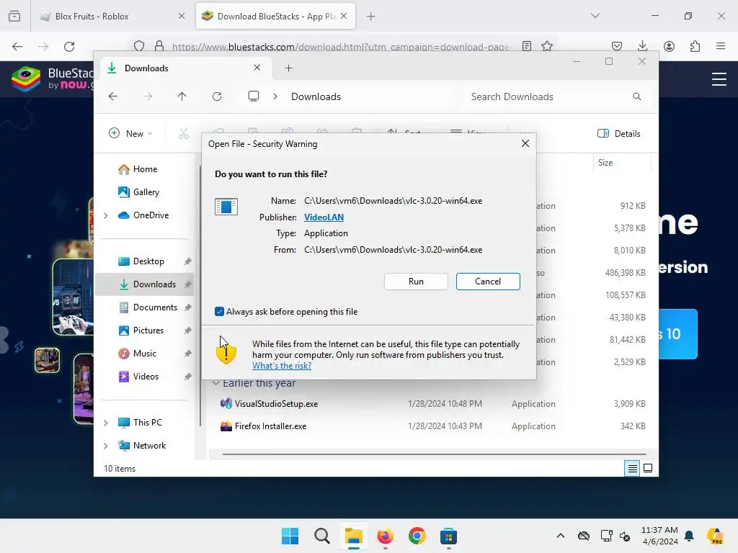738x553 pixels.
Task: Switch to the Blox Fruits - Roblox tab
Action: click(112, 17)
